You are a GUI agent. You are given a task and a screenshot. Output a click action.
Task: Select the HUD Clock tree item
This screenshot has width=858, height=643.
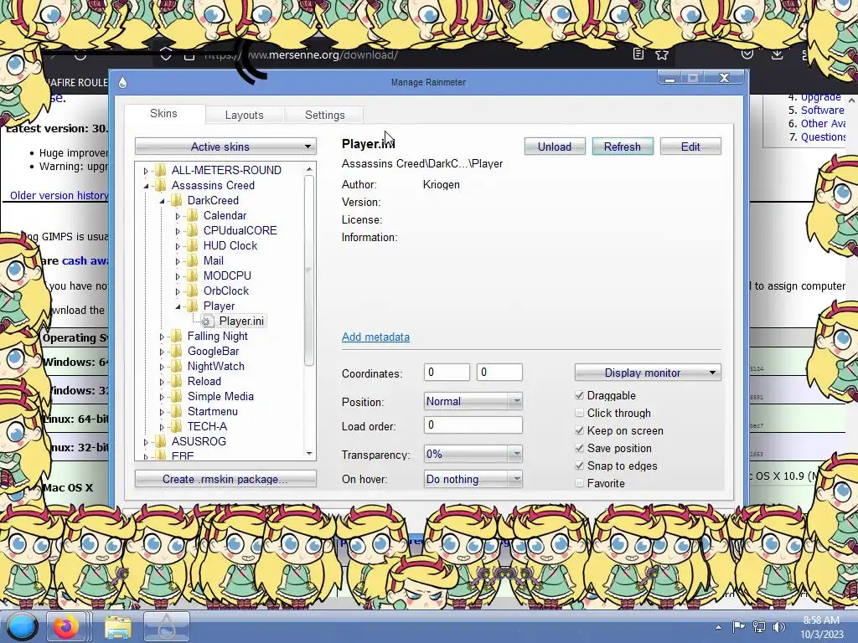pyautogui.click(x=230, y=245)
